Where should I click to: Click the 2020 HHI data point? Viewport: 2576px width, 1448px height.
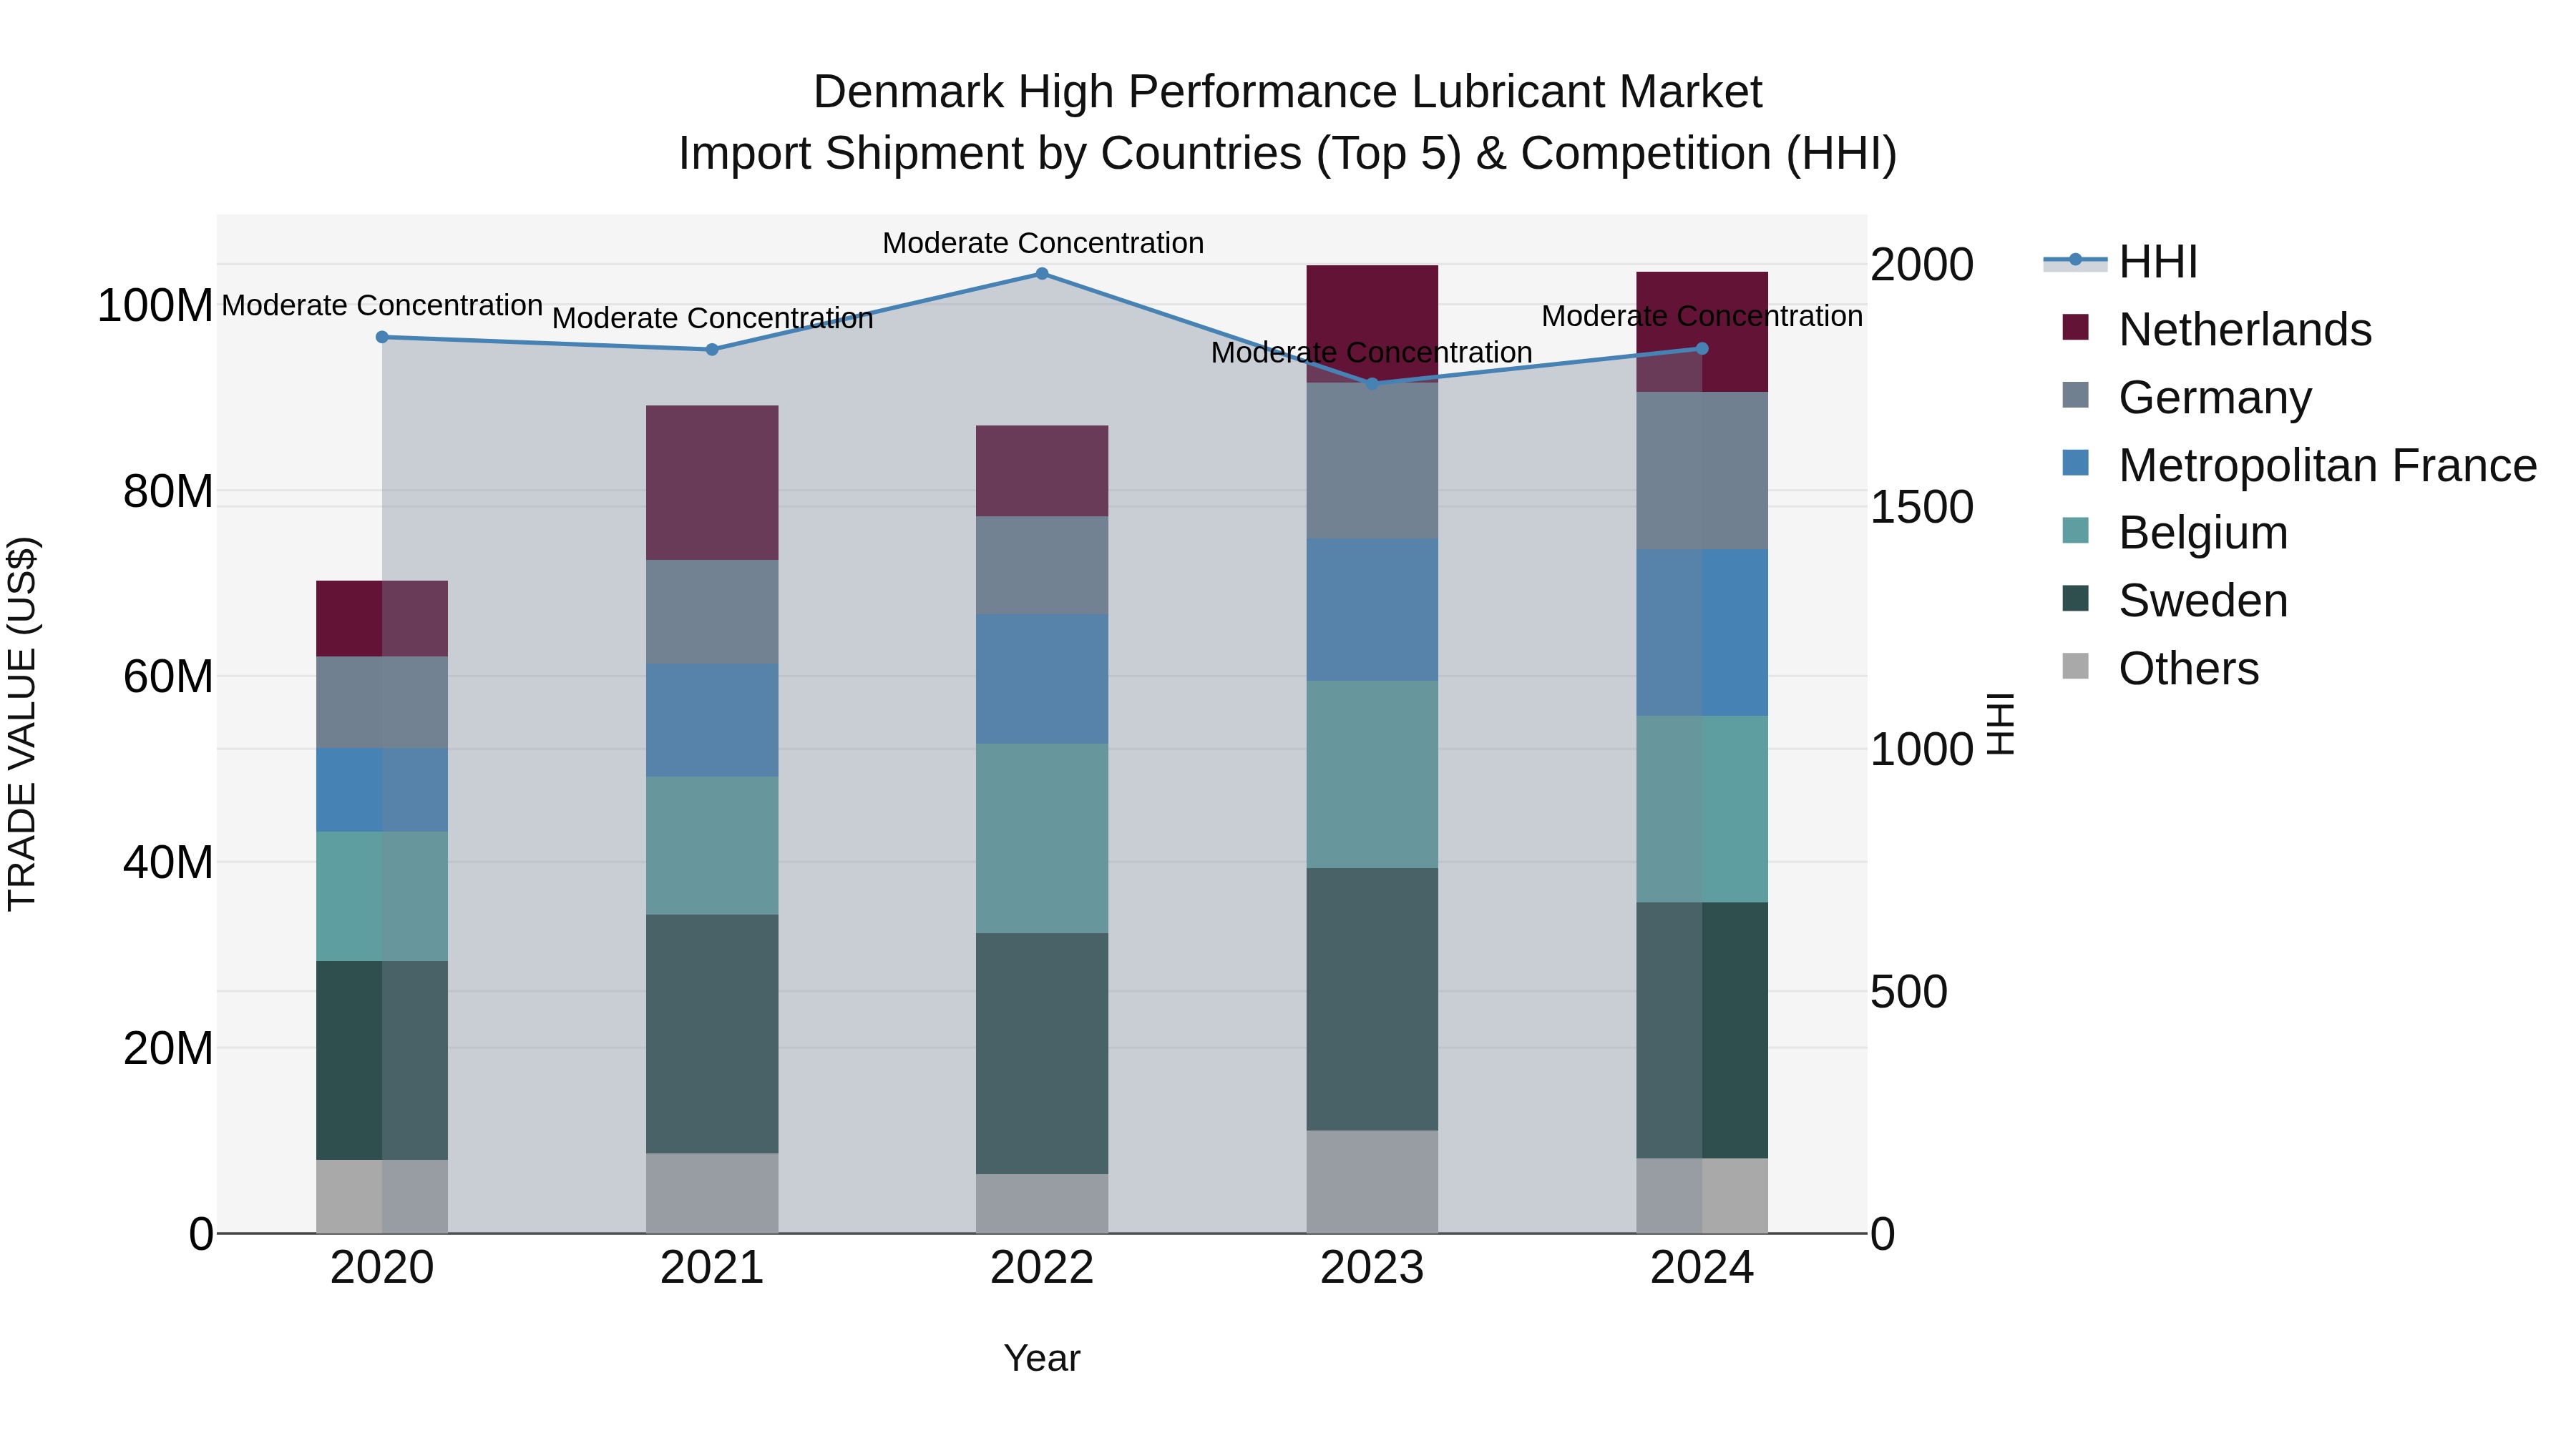pyautogui.click(x=382, y=338)
